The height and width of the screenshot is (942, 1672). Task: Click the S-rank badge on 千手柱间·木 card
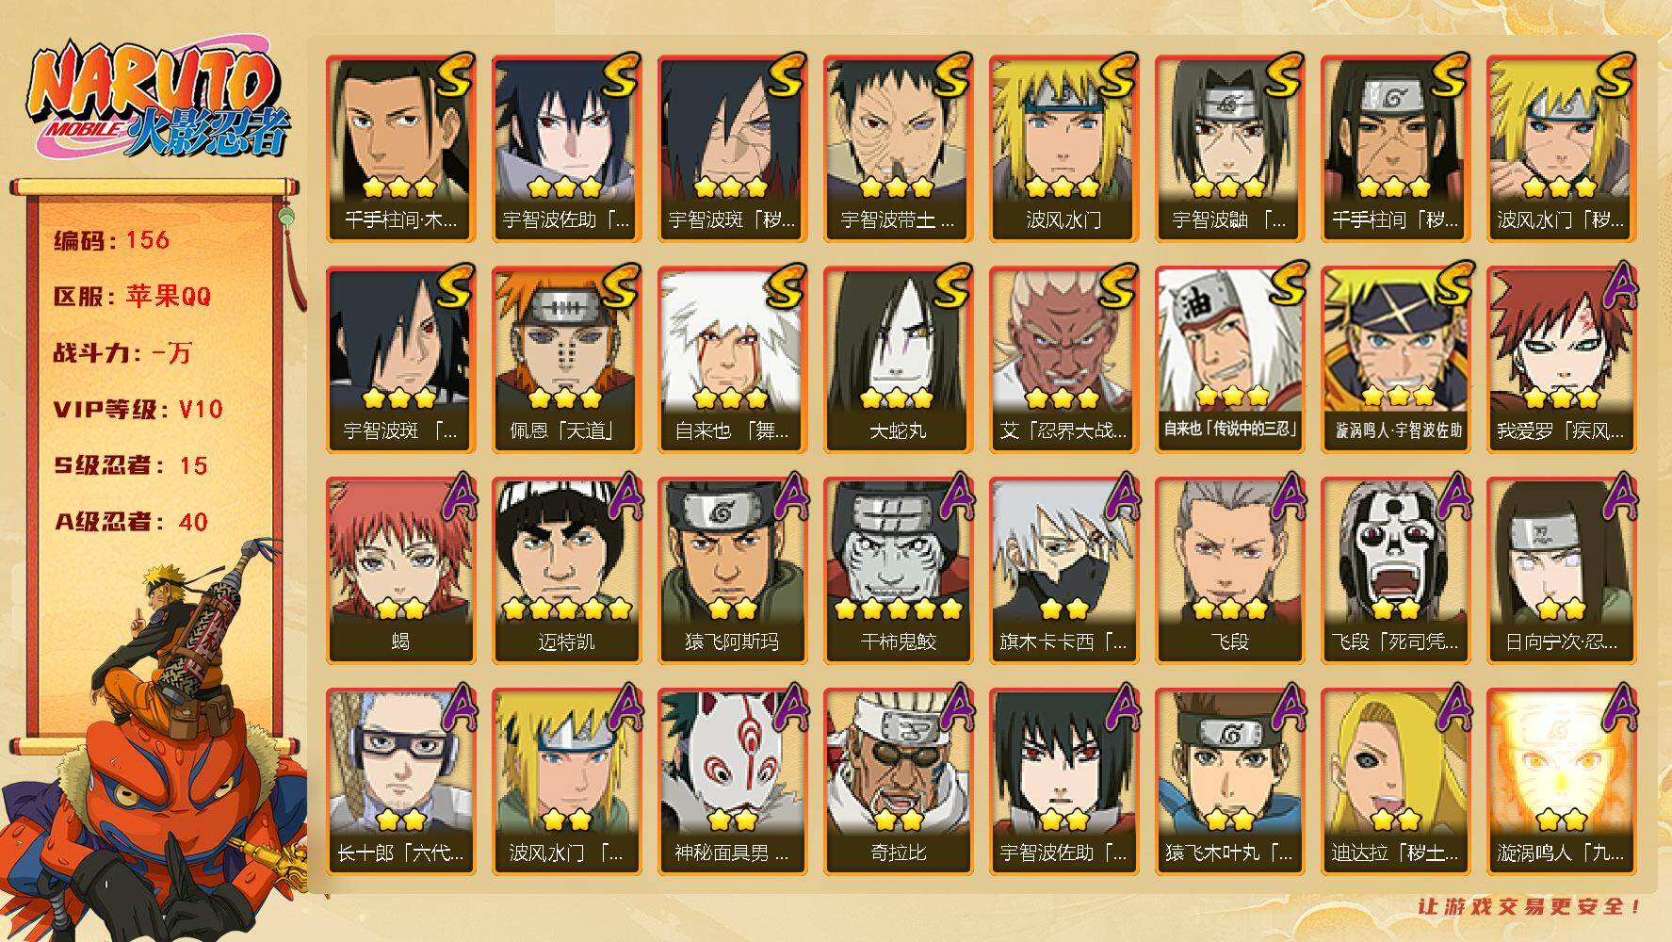click(x=453, y=75)
